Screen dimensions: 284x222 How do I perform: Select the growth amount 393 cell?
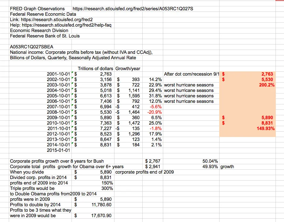(x=136, y=80)
